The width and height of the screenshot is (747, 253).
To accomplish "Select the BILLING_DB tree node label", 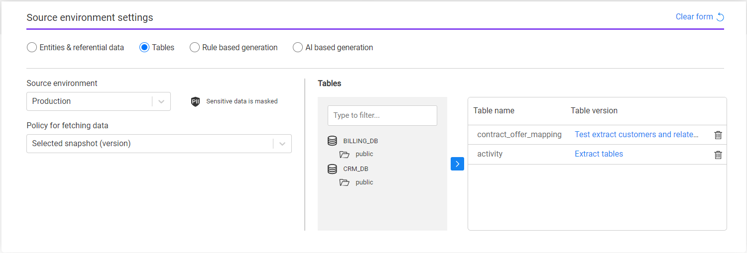I will pyautogui.click(x=361, y=141).
